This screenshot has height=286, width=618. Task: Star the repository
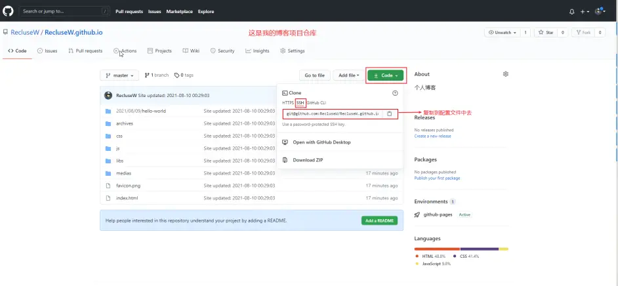[x=546, y=32]
